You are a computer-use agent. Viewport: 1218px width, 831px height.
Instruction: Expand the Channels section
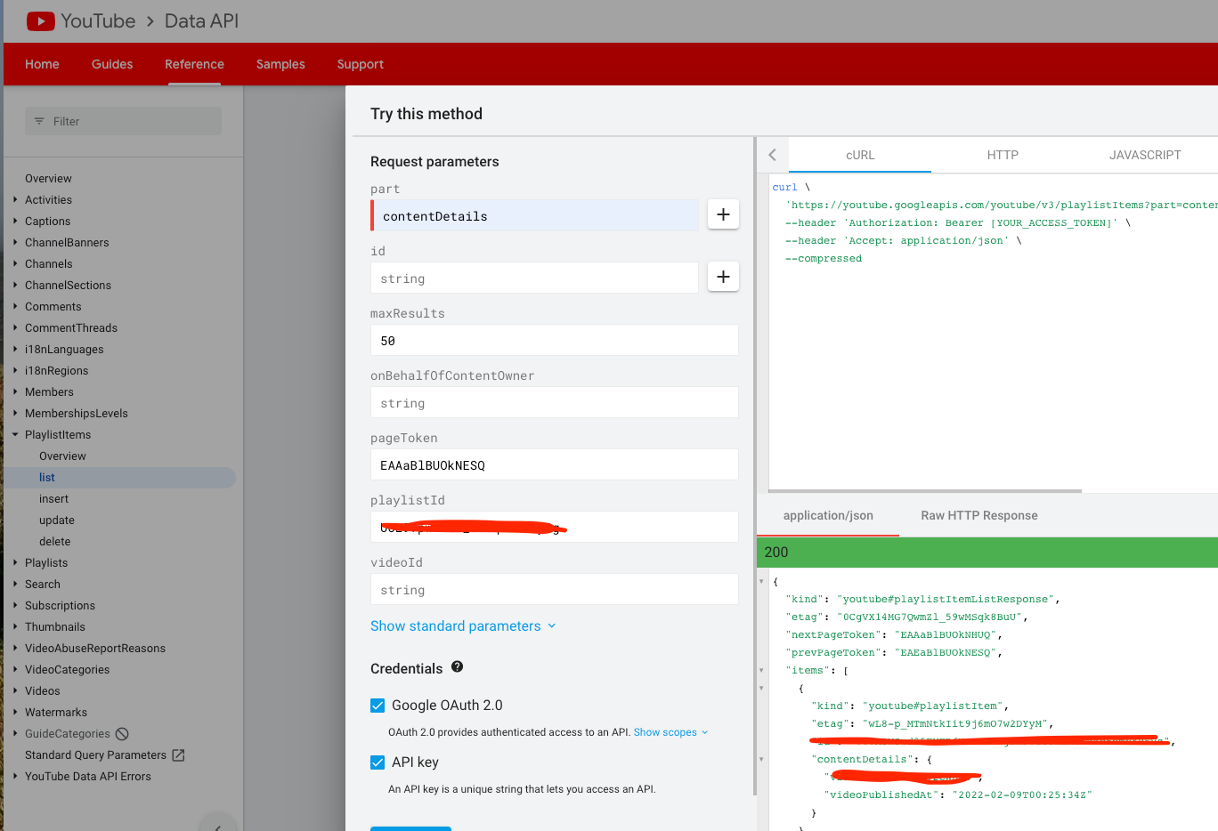[x=15, y=264]
